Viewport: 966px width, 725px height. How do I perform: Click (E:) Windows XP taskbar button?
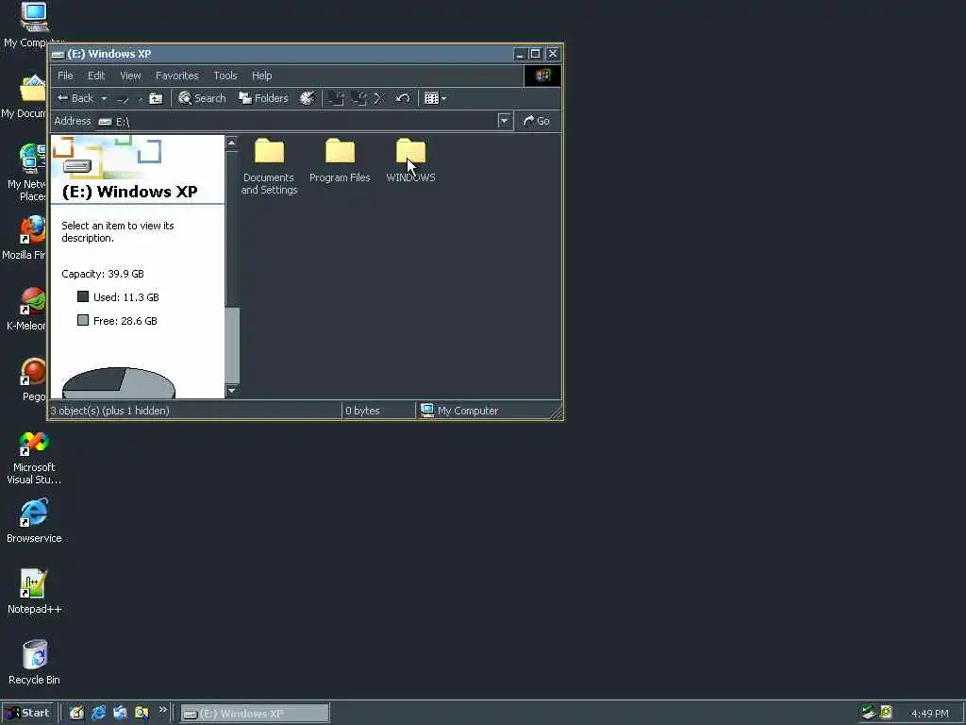click(255, 714)
